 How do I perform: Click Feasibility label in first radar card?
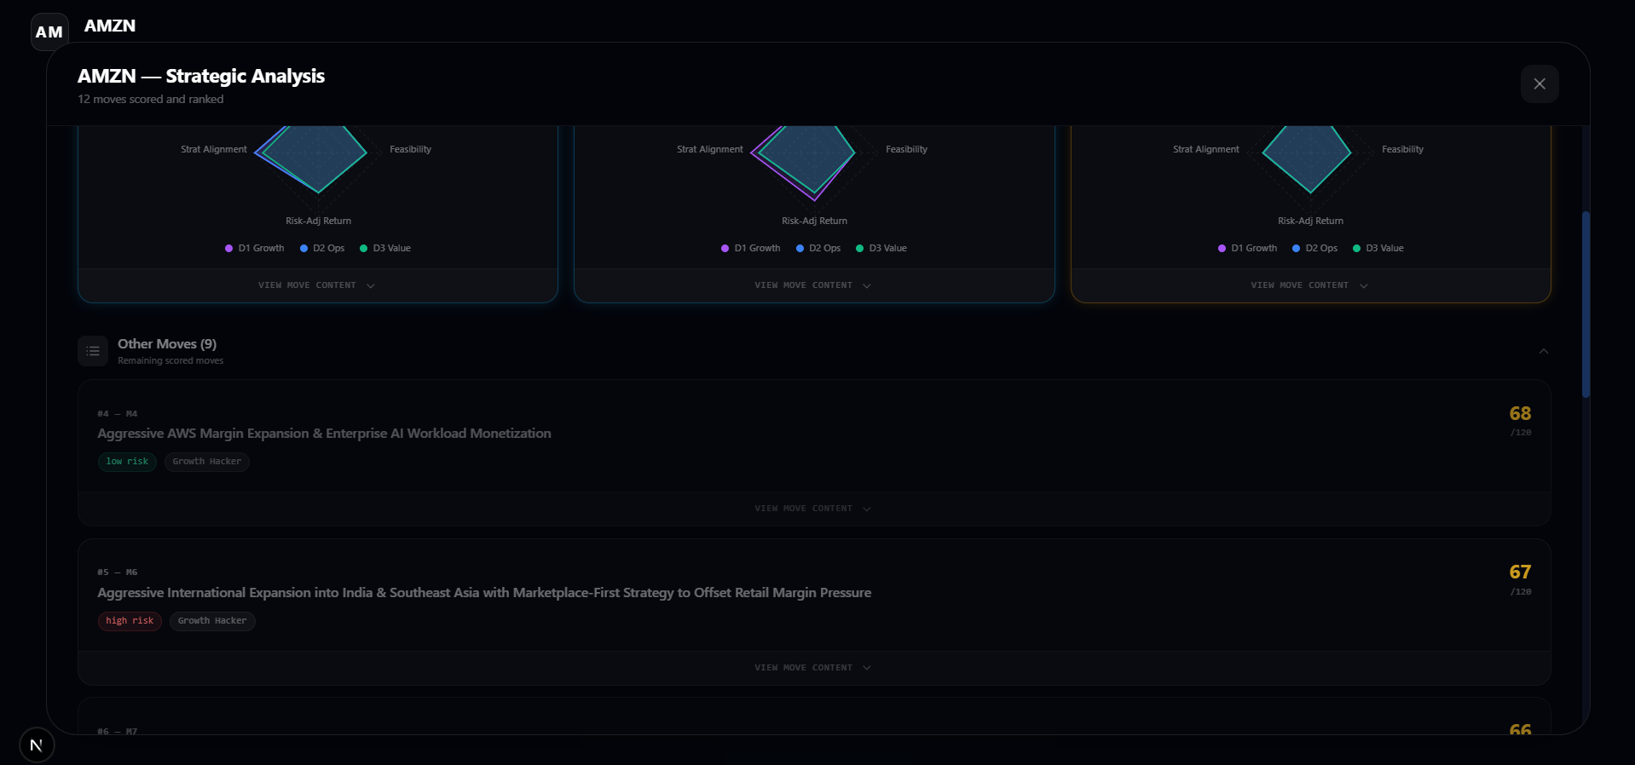[410, 149]
